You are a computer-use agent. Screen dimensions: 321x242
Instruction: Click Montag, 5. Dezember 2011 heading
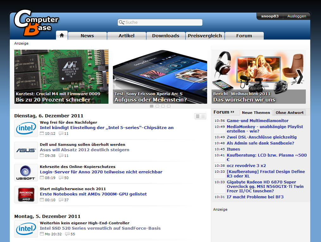point(47,216)
